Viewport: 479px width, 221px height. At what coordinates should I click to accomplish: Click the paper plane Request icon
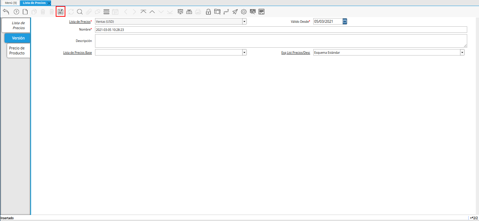pyautogui.click(x=235, y=12)
